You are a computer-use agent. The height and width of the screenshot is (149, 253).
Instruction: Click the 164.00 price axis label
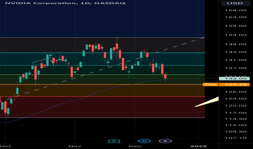pyautogui.click(x=236, y=17)
